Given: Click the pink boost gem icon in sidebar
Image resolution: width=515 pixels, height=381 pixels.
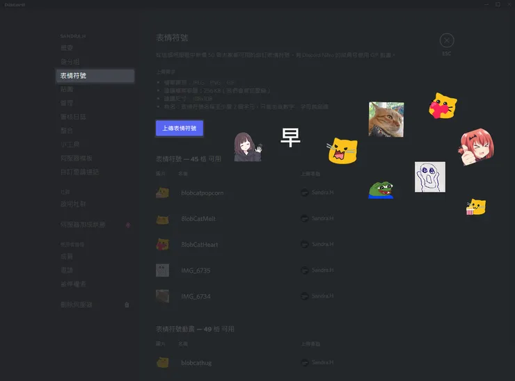Looking at the screenshot, I should 128,225.
